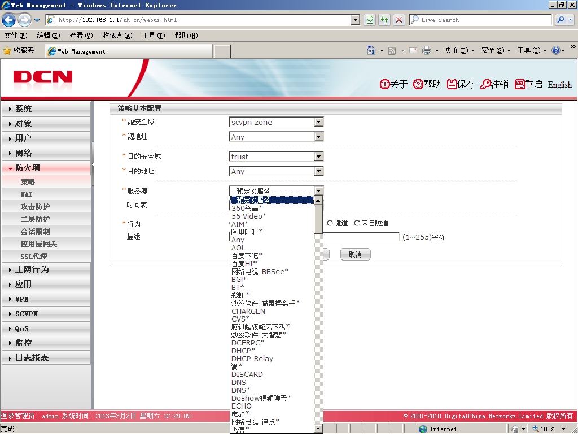Click the Home page icon
This screenshot has height=434, width=578.
(371, 50)
